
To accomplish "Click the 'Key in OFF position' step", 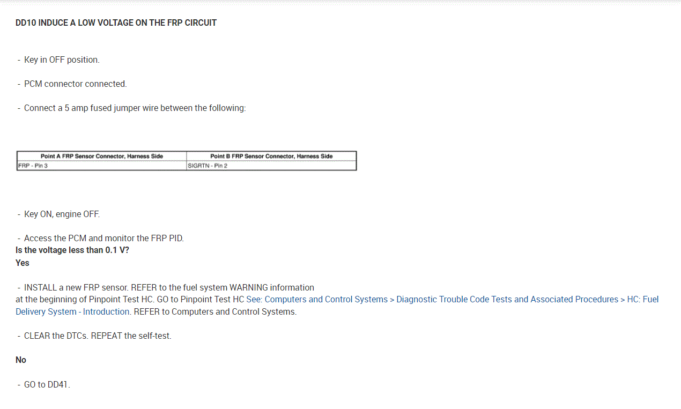I will tap(62, 60).
